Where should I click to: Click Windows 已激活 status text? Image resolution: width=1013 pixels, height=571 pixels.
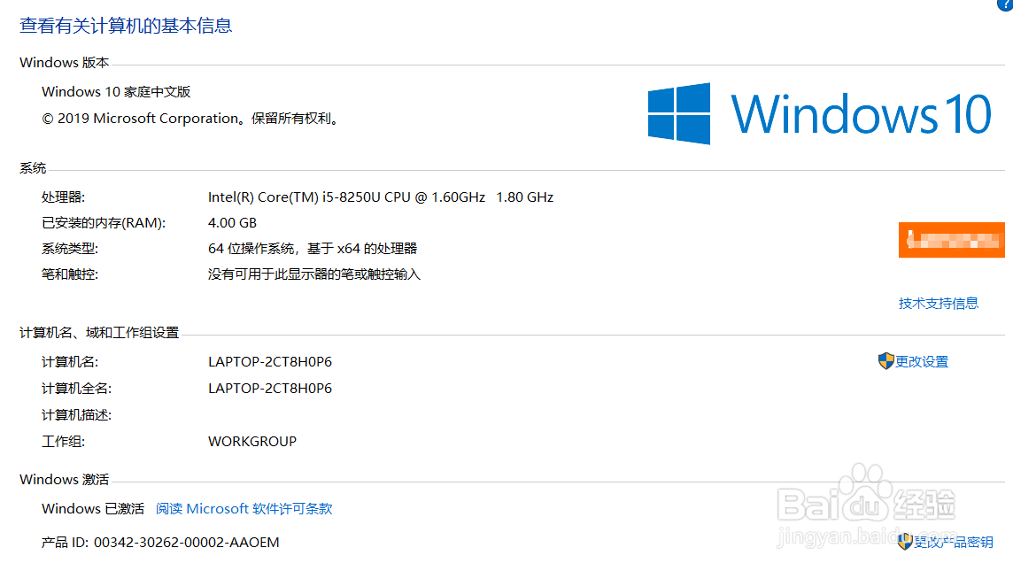(x=93, y=508)
